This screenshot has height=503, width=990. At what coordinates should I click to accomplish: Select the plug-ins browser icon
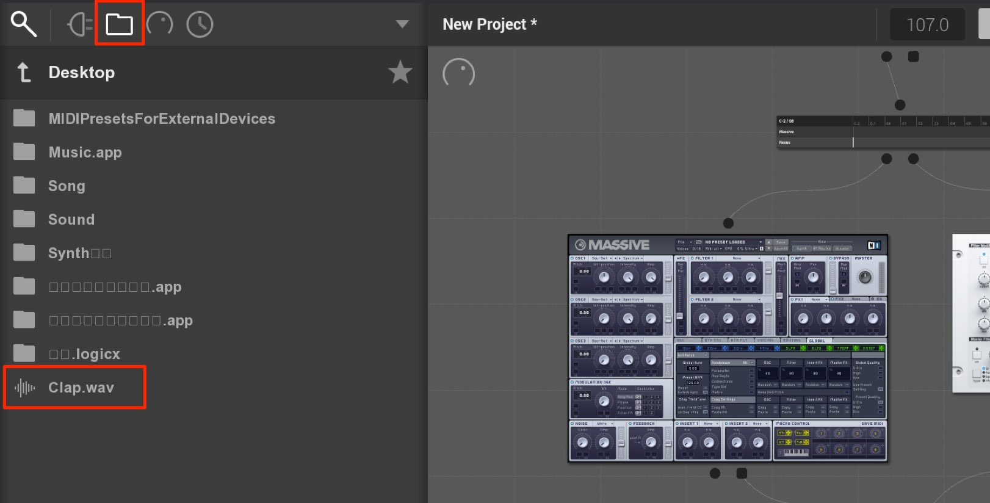click(x=80, y=24)
